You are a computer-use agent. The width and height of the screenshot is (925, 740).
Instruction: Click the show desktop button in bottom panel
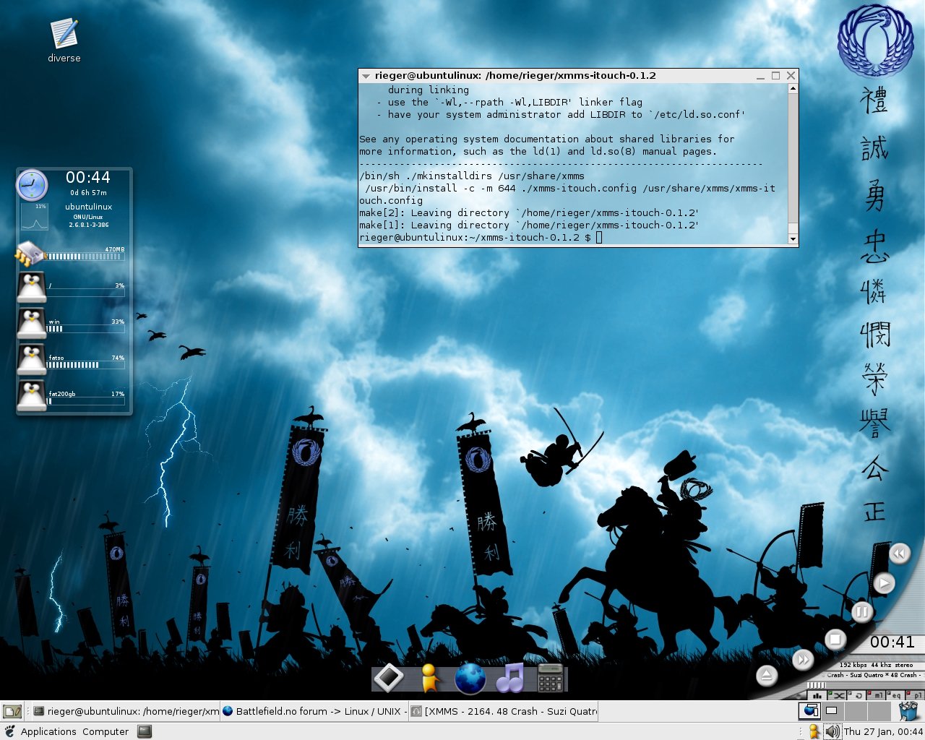[x=12, y=712]
